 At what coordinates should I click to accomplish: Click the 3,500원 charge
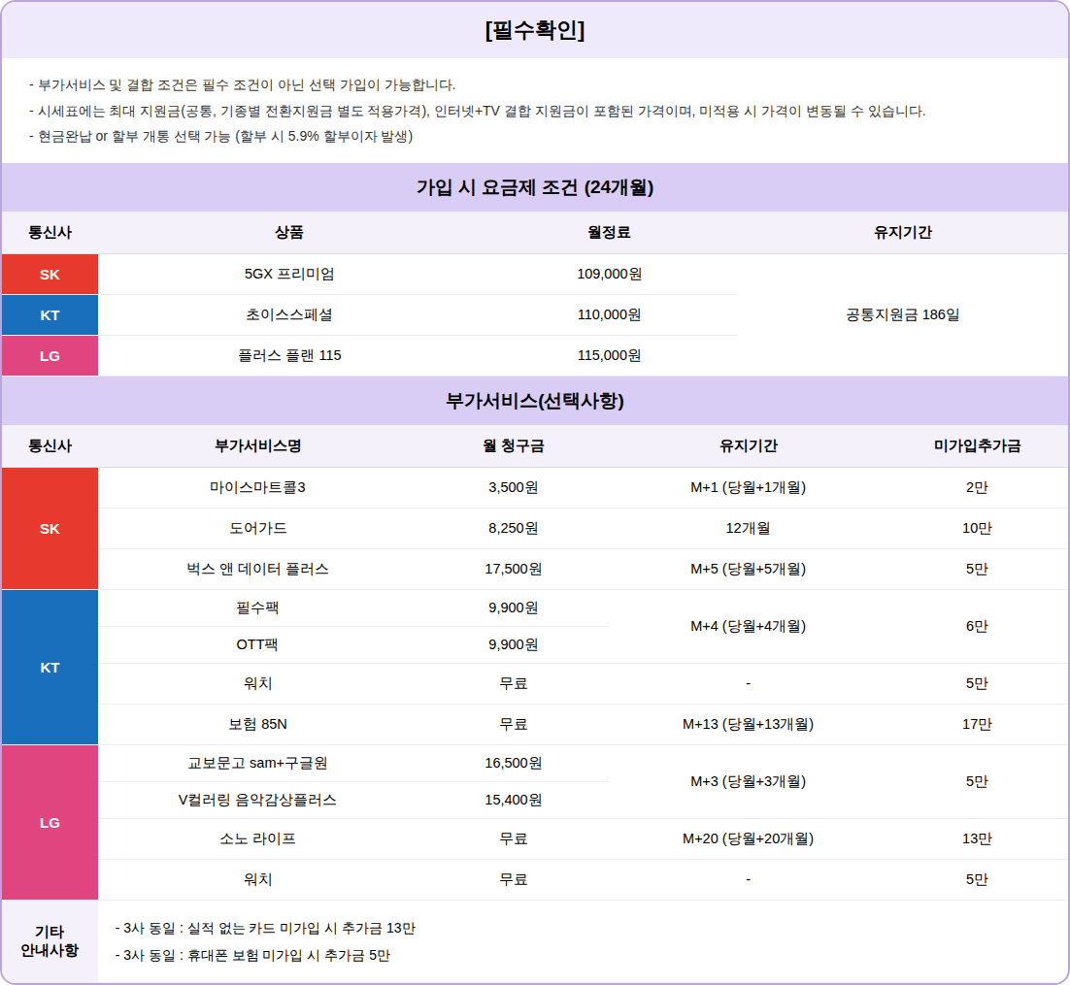coord(514,488)
